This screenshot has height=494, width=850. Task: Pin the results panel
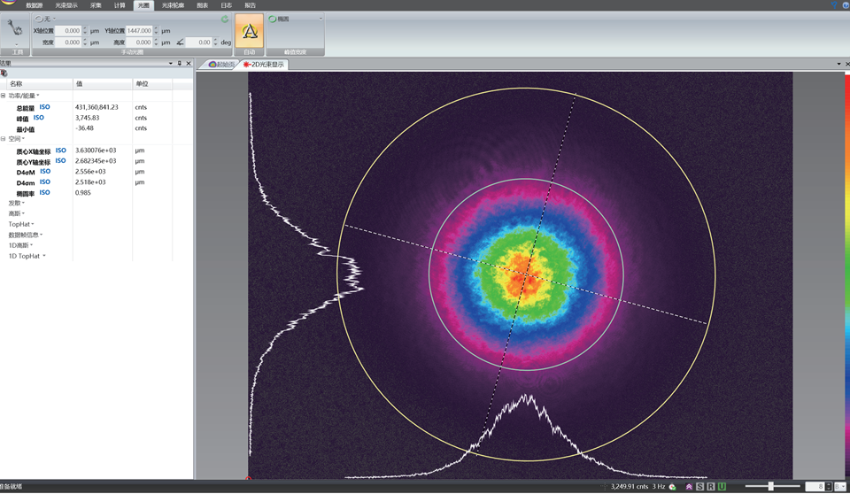point(180,64)
